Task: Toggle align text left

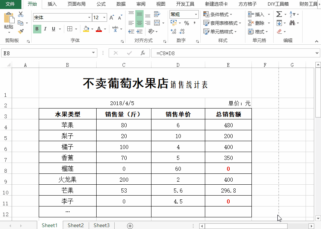Action: [131, 23]
